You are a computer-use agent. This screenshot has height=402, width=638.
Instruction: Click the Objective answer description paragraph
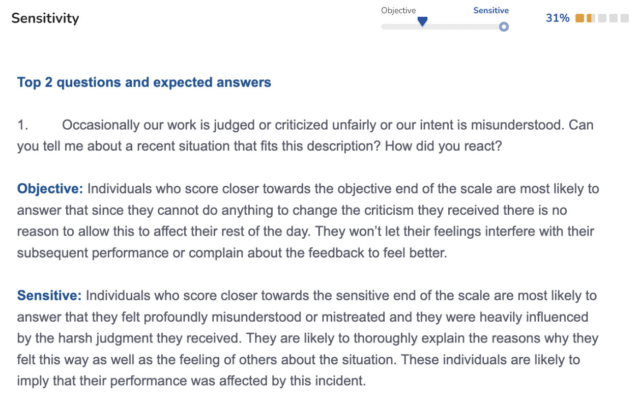[305, 221]
